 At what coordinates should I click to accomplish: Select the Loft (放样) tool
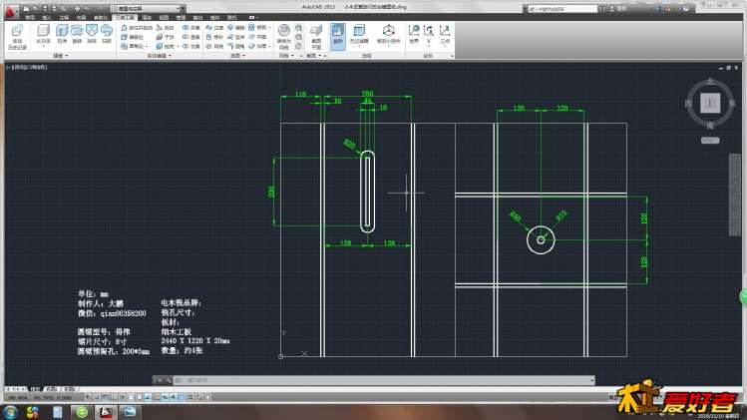click(x=92, y=34)
